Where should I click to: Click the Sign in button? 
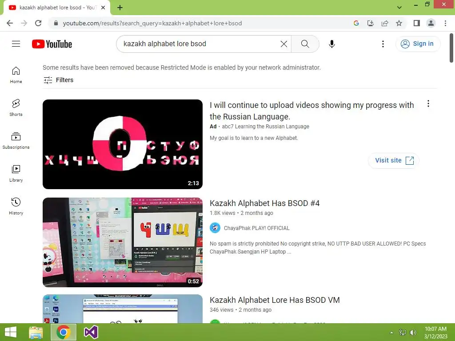[418, 44]
